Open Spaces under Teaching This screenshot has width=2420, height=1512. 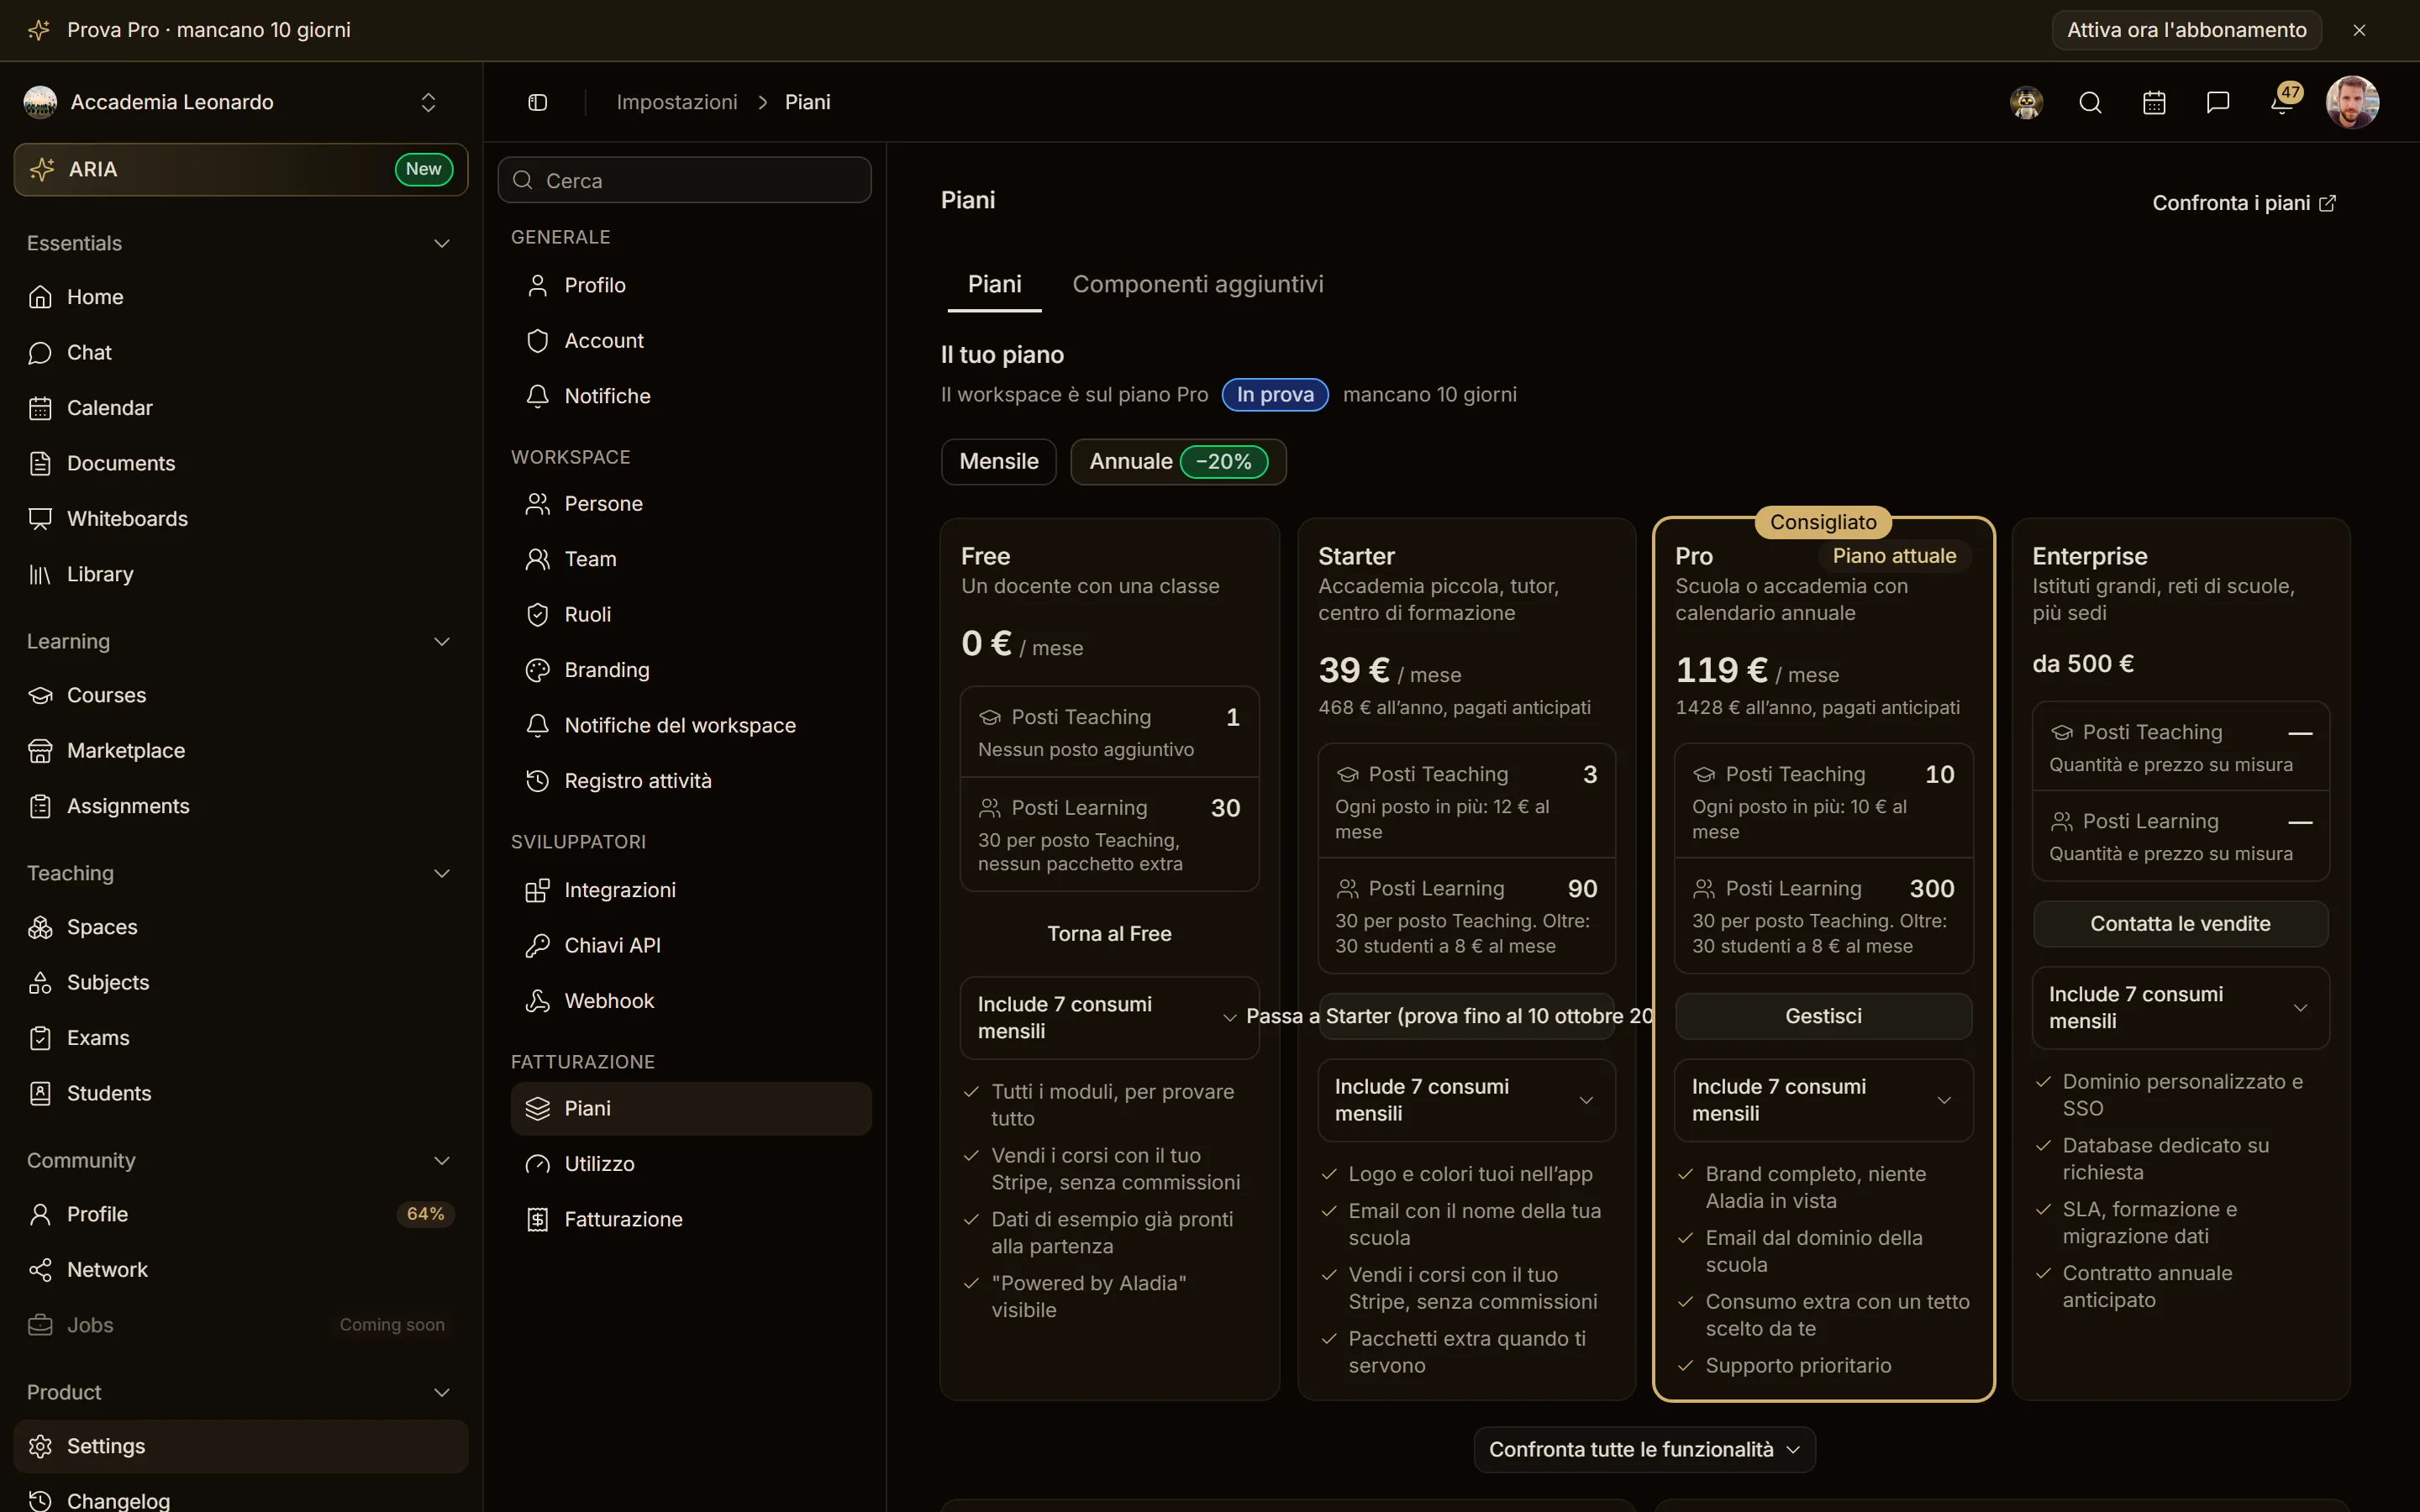(x=240, y=927)
